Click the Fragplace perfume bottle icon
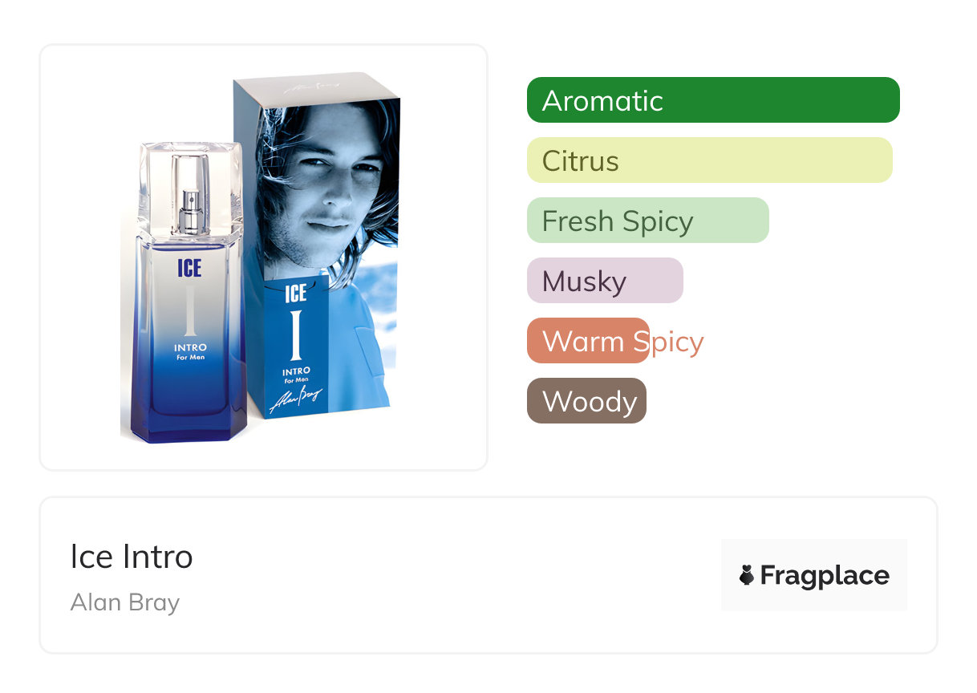The height and width of the screenshot is (693, 977). [747, 575]
